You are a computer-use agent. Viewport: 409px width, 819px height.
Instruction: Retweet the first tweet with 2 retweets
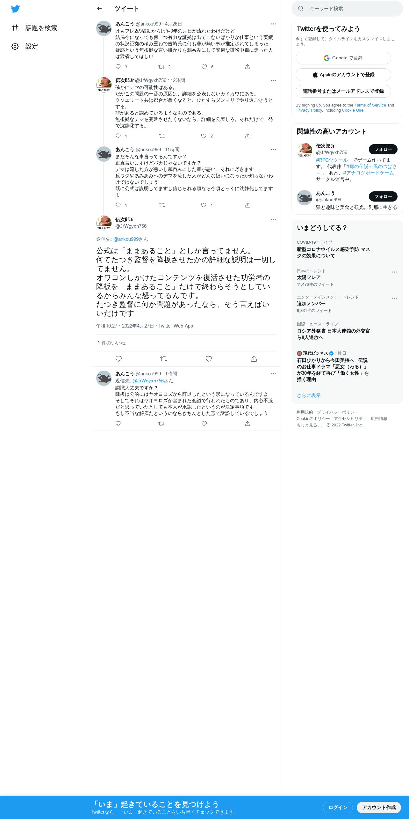pos(161,67)
